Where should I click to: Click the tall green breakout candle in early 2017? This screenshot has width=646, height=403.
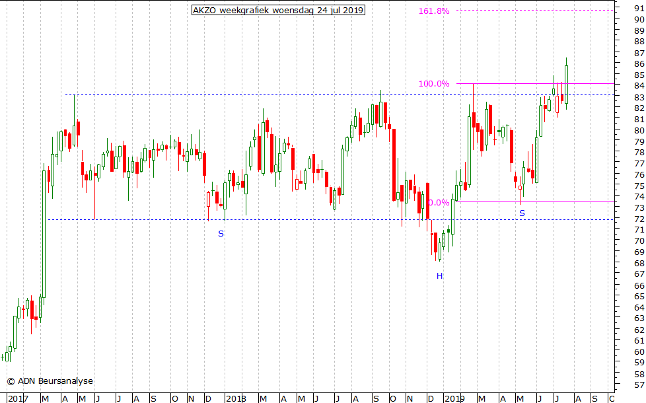click(44, 234)
